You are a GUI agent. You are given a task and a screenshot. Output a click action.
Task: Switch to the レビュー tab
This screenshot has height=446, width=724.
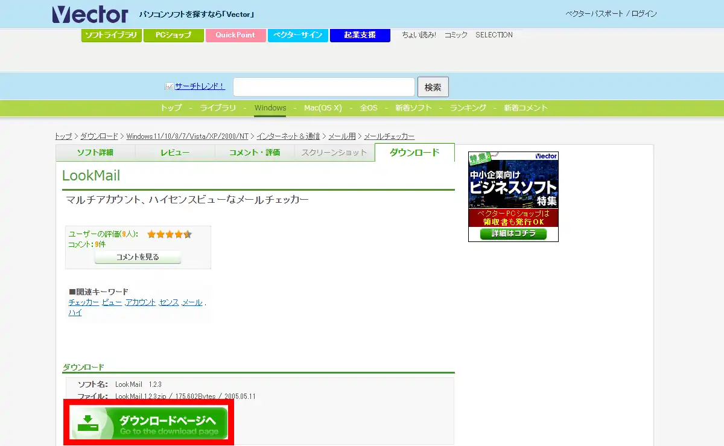(x=175, y=153)
